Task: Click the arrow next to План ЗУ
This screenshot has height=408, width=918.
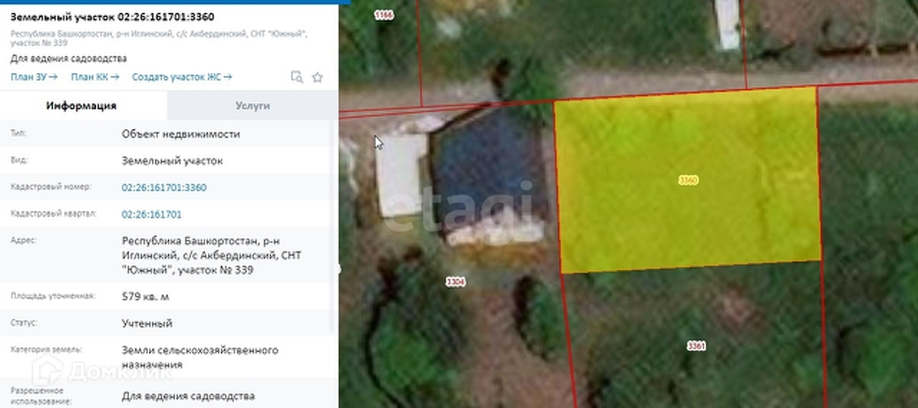Action: [54, 76]
